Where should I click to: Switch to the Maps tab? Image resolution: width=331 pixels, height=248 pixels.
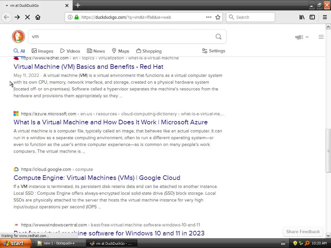[x=121, y=51]
